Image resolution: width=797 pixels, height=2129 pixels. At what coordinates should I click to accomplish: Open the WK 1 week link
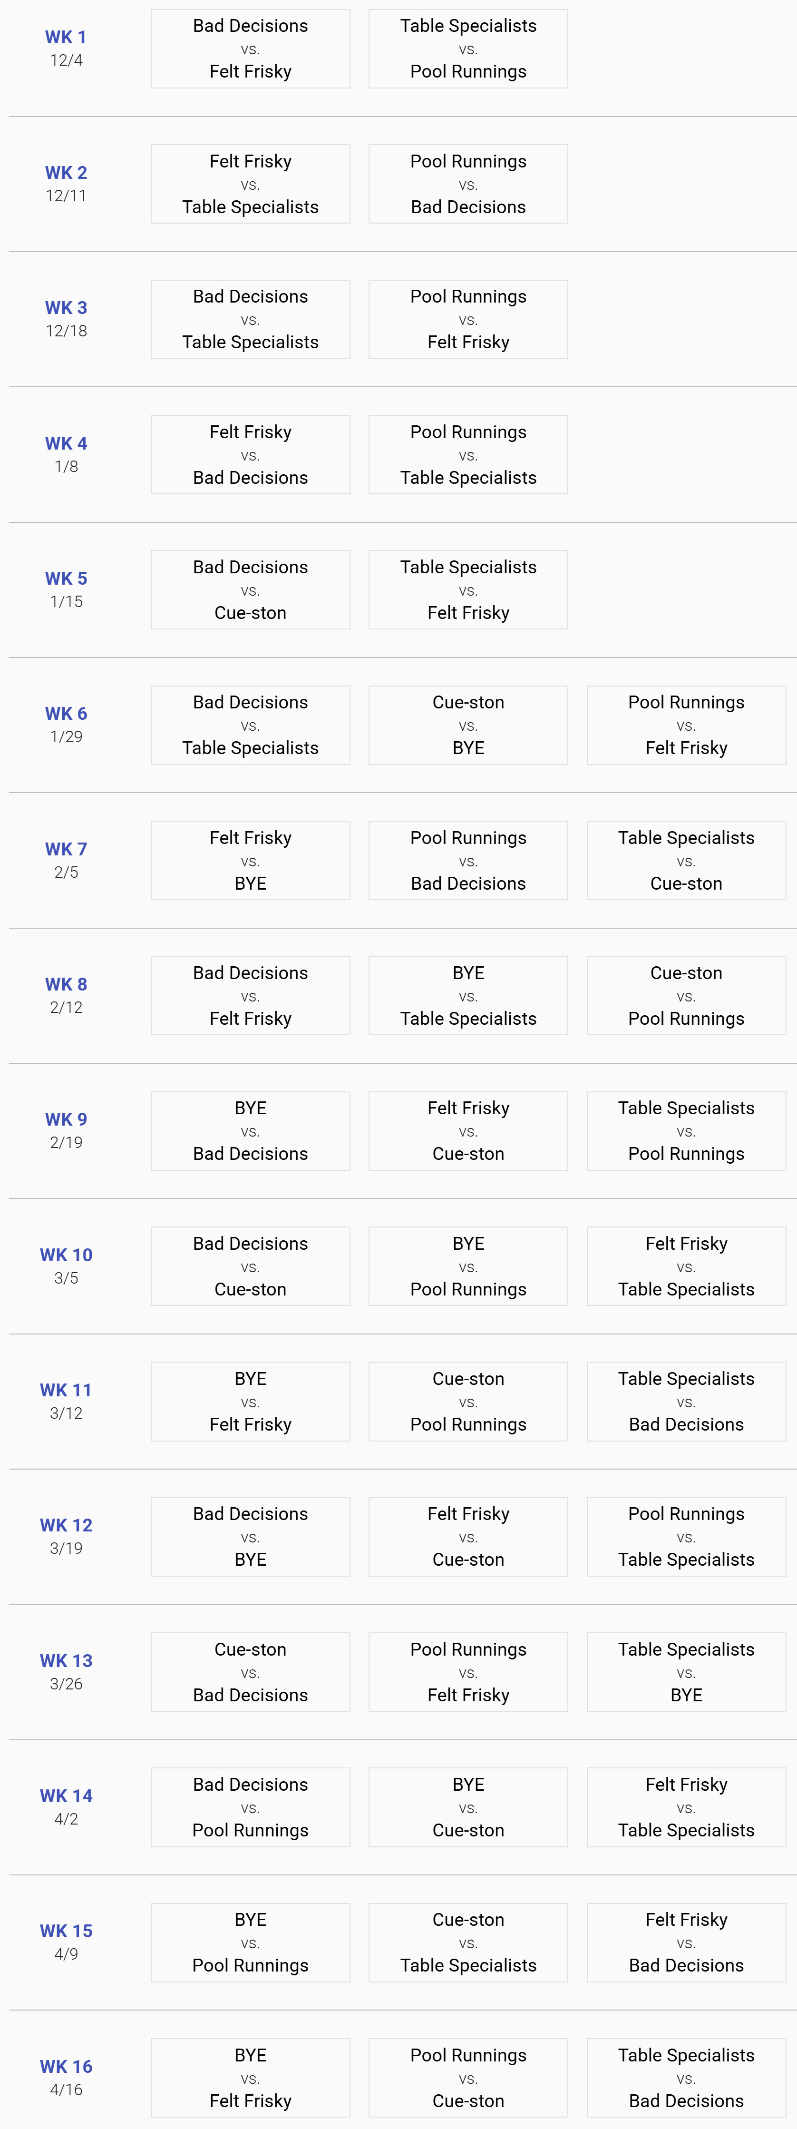(x=65, y=37)
